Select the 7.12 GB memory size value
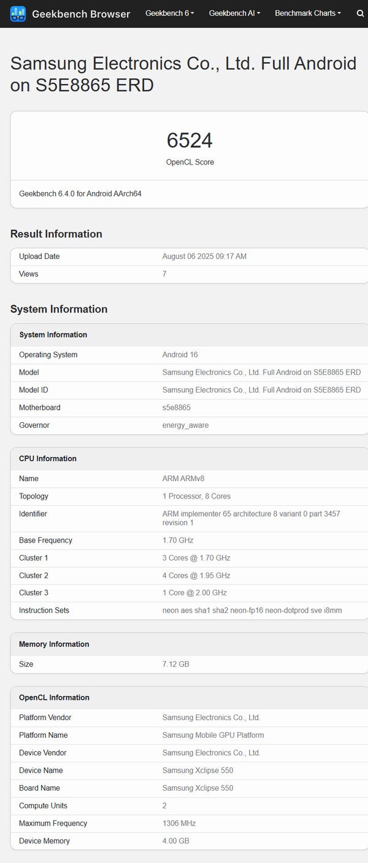 tap(175, 664)
